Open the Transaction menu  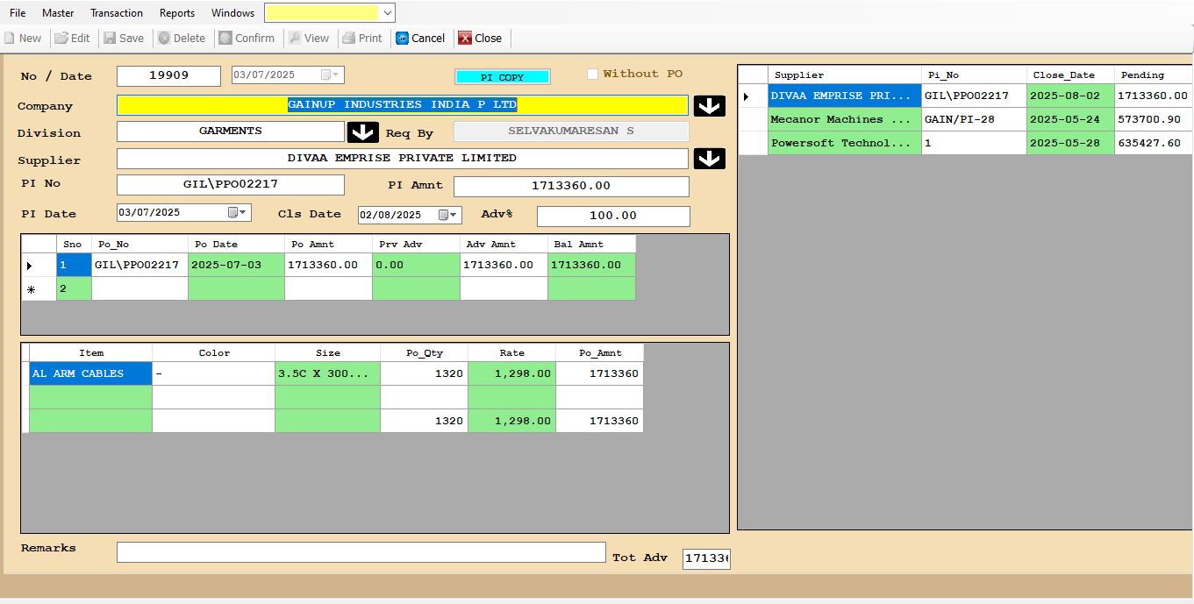(116, 13)
